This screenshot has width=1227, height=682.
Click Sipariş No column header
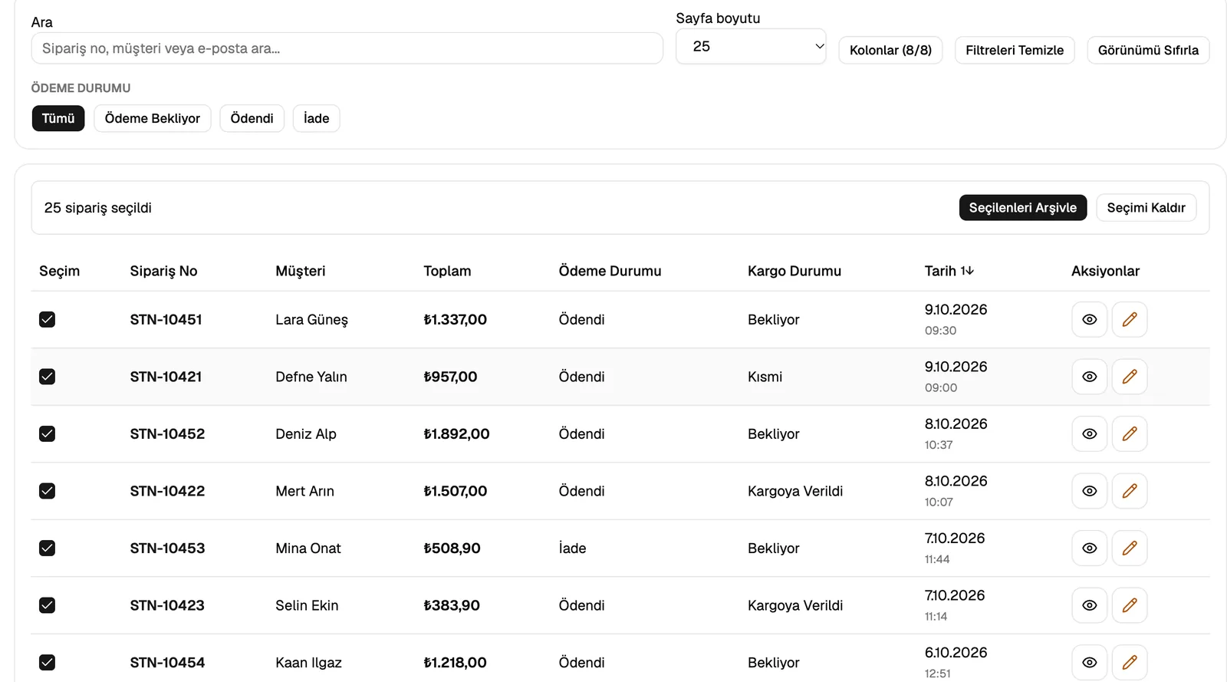pyautogui.click(x=163, y=271)
